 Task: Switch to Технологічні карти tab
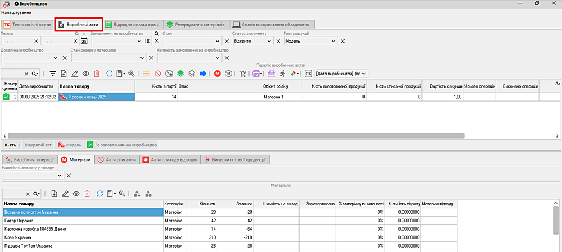point(26,25)
